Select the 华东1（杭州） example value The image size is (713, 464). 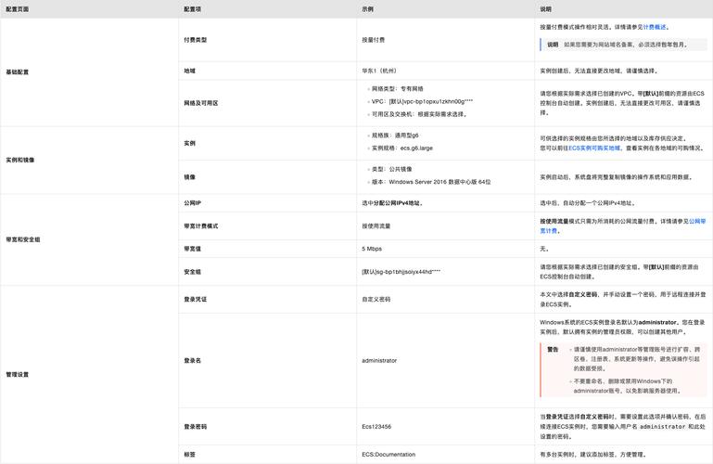[380, 71]
